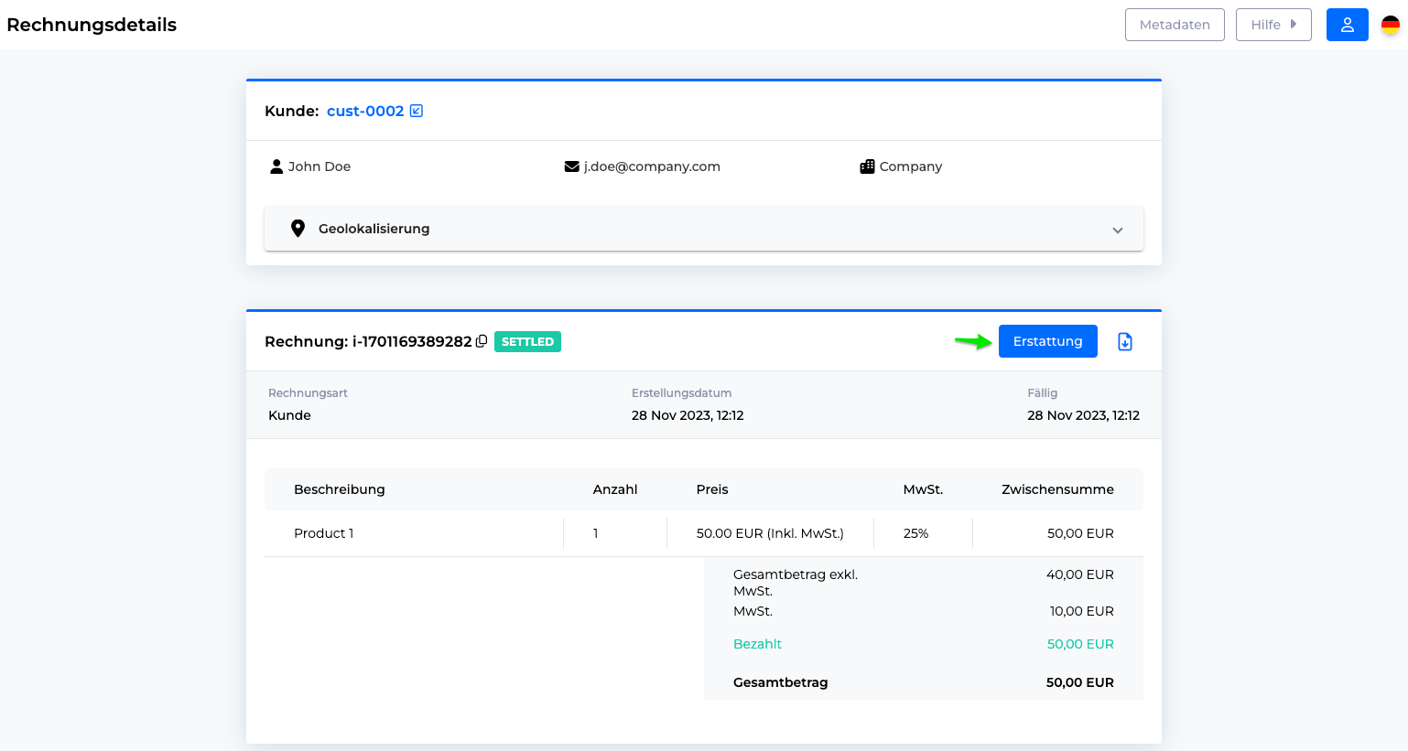Click the map pin Geolokalisierung icon

coord(298,229)
